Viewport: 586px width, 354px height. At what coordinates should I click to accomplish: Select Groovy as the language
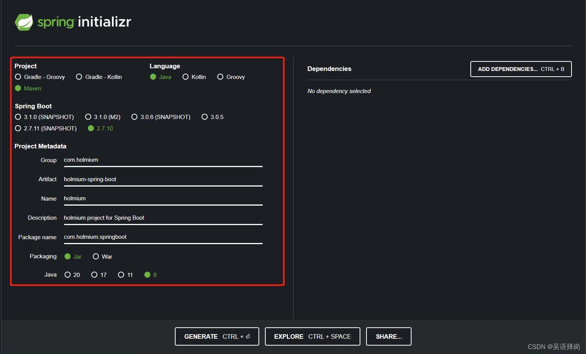click(231, 77)
